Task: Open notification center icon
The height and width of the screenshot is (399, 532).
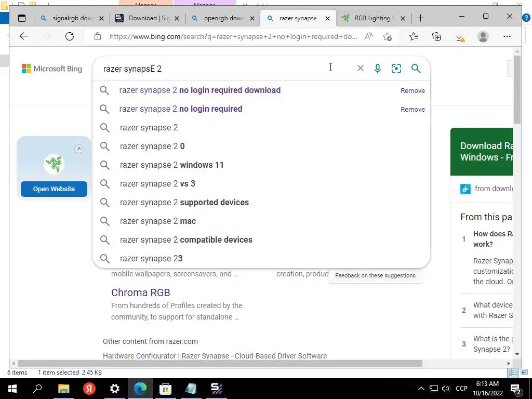Action: point(516,389)
